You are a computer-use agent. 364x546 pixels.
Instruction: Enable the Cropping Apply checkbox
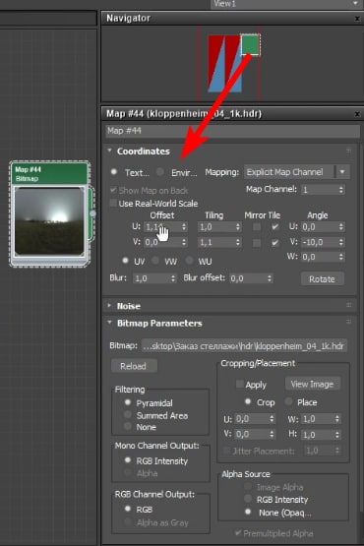pos(240,384)
